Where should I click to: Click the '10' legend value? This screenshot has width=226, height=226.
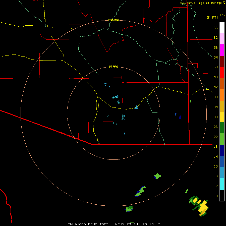(x=216, y=166)
